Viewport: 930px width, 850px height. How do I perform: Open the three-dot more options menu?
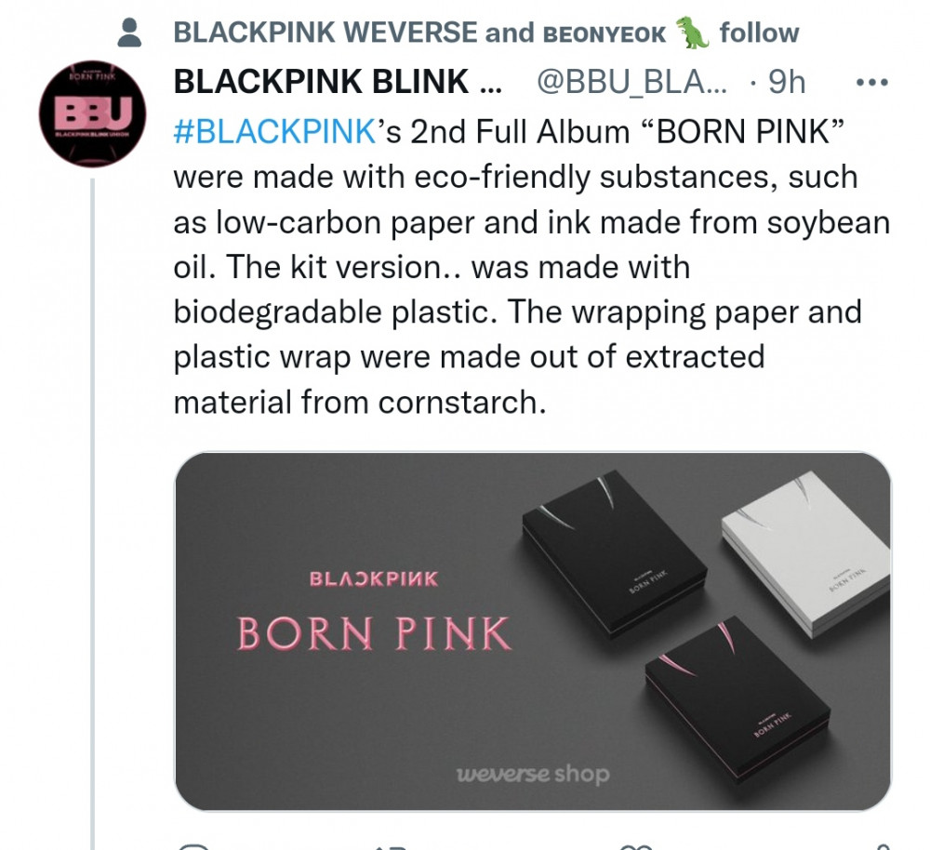pos(872,83)
